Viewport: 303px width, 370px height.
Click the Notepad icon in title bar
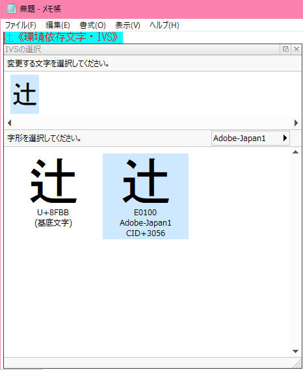click(11, 8)
